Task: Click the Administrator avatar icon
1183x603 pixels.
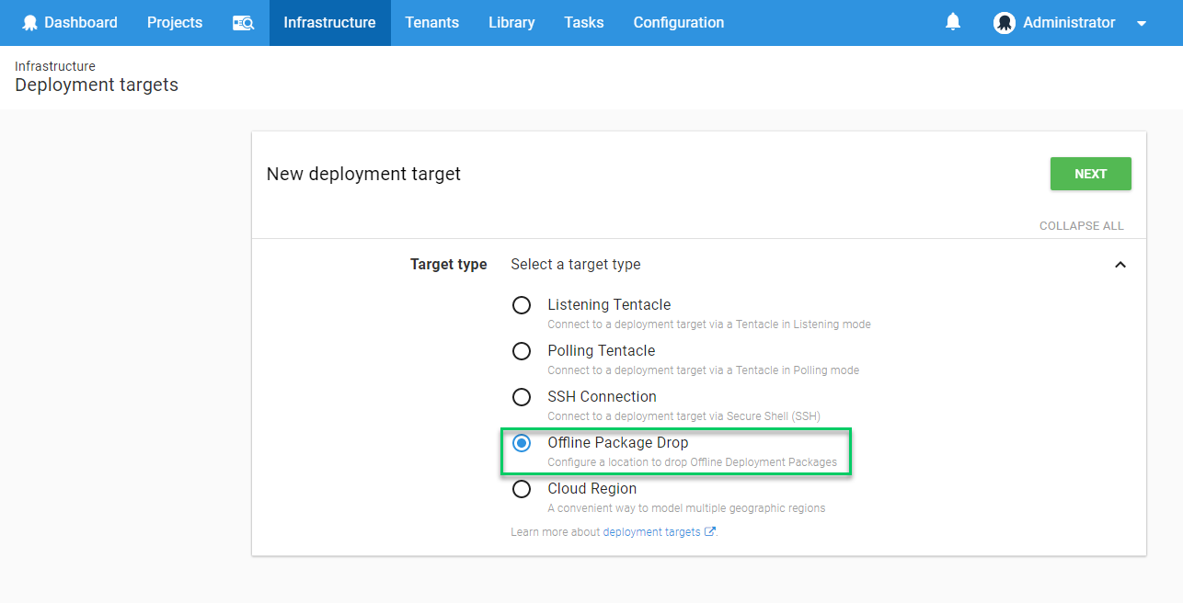Action: tap(1005, 23)
